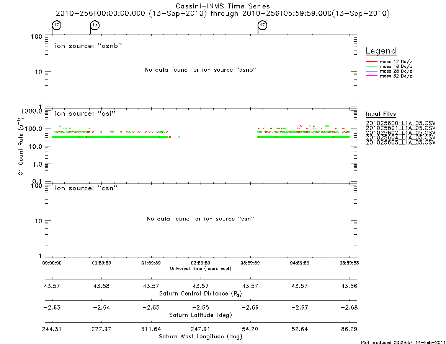The width and height of the screenshot is (446, 344).
Task: Select input file 201025601_L1A_05.CSV
Action: click(x=400, y=128)
